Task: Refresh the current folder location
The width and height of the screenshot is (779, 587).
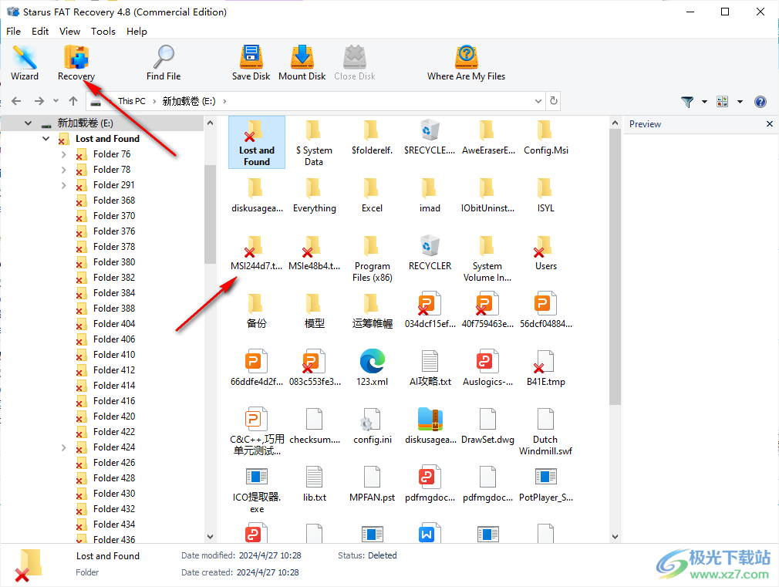Action: tap(553, 101)
